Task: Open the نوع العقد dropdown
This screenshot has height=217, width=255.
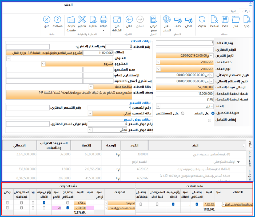Action: (x=158, y=69)
